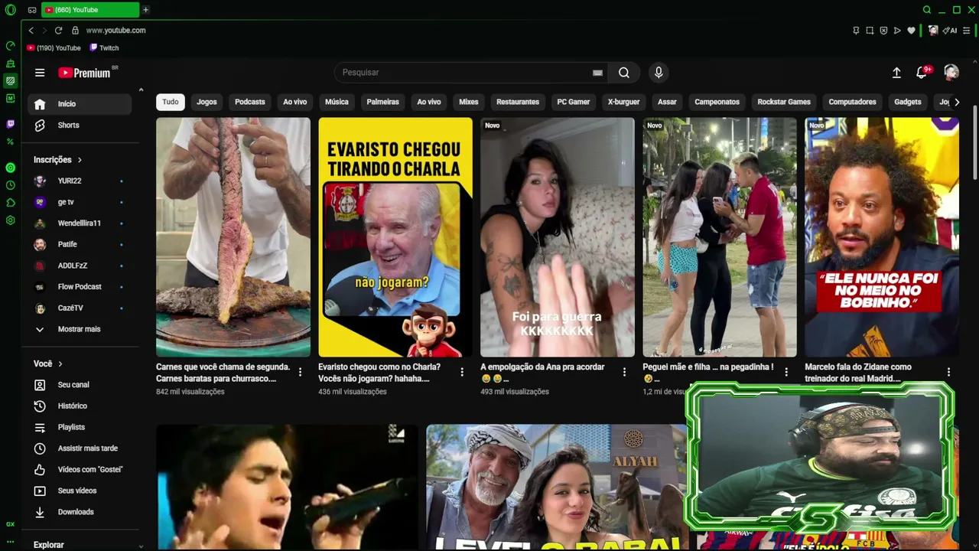Open the AI assistant toolbar icon
This screenshot has width=979, height=551.
point(950,31)
